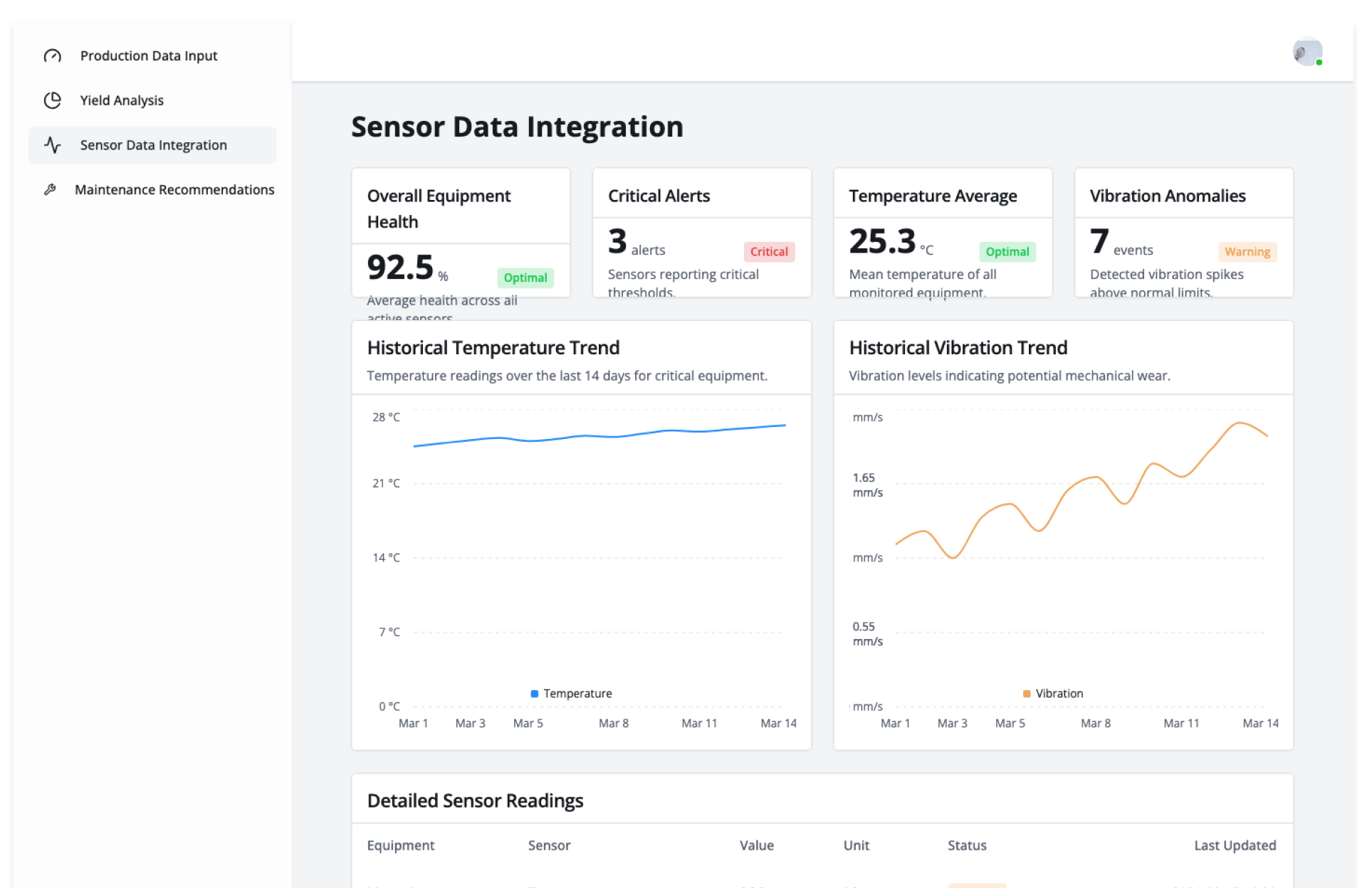
Task: Sort table by Last Updated column
Action: [x=1235, y=845]
